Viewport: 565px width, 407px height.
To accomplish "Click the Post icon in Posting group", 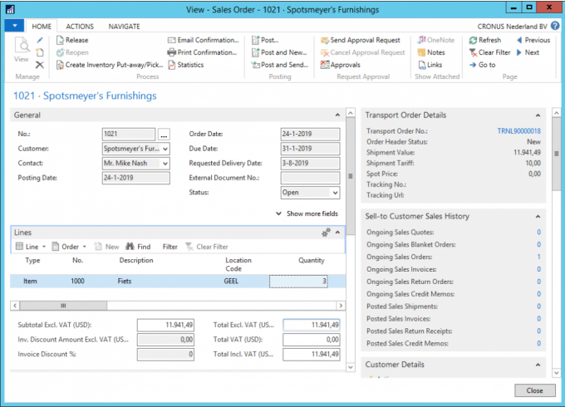I will [x=255, y=40].
